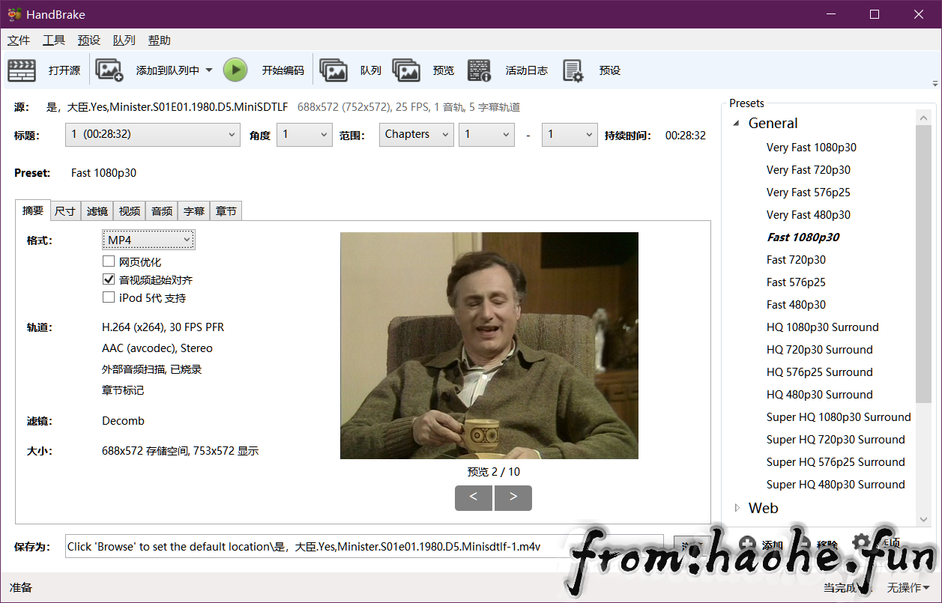942x603 pixels.
Task: Select the Fast 576p25 preset
Action: [x=796, y=282]
